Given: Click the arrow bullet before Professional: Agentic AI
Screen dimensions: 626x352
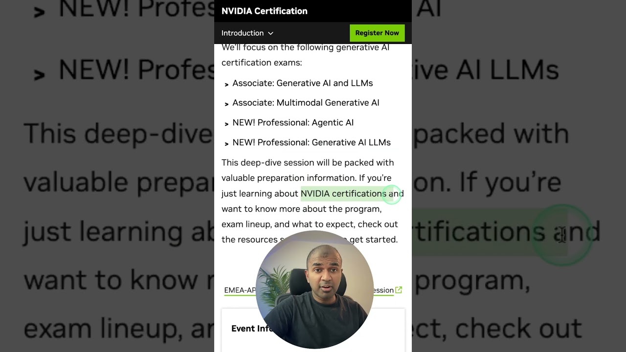Looking at the screenshot, I should [226, 124].
